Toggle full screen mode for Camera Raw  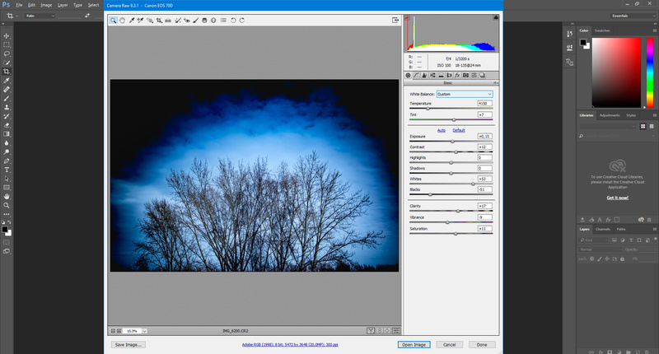point(396,19)
